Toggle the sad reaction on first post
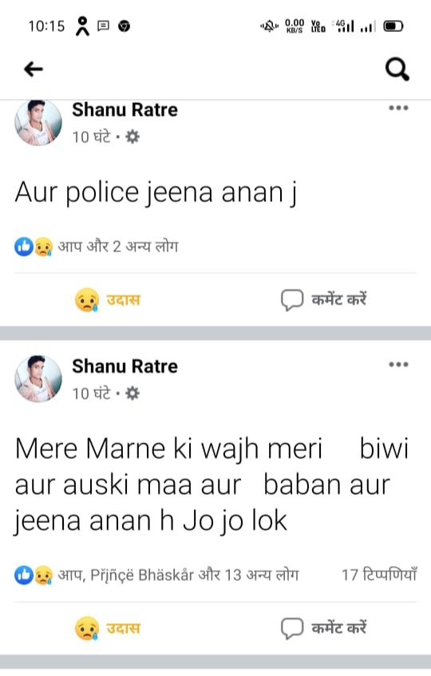 (x=108, y=299)
